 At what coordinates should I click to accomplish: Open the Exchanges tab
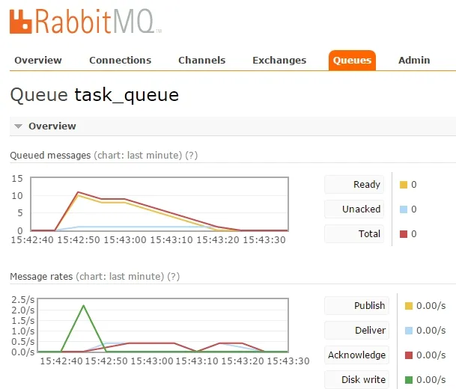279,60
